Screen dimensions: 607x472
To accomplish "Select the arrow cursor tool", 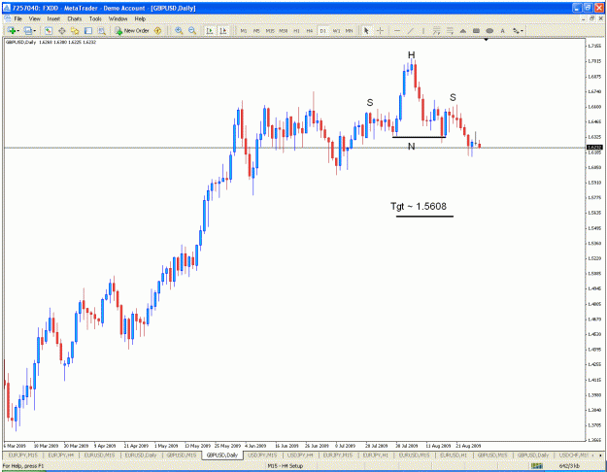I will (366, 30).
